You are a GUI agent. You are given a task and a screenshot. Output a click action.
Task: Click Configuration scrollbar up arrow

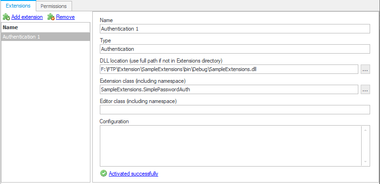365,130
